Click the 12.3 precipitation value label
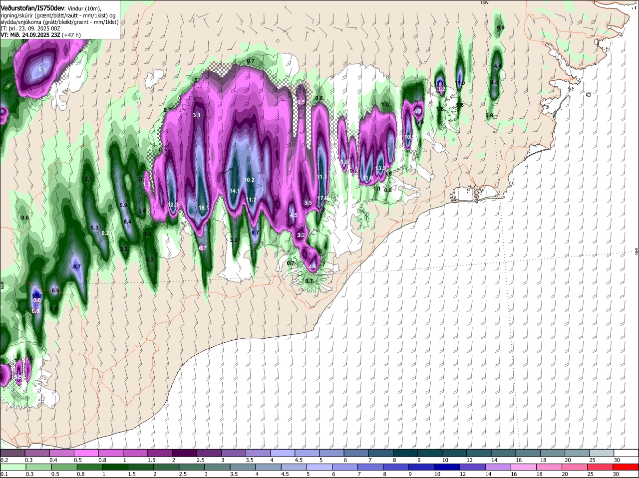This screenshot has height=478, width=639. [x=173, y=205]
